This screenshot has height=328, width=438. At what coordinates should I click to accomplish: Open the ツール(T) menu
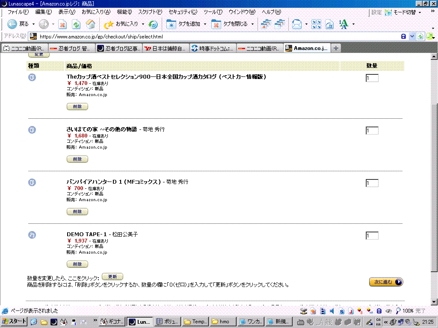(213, 12)
